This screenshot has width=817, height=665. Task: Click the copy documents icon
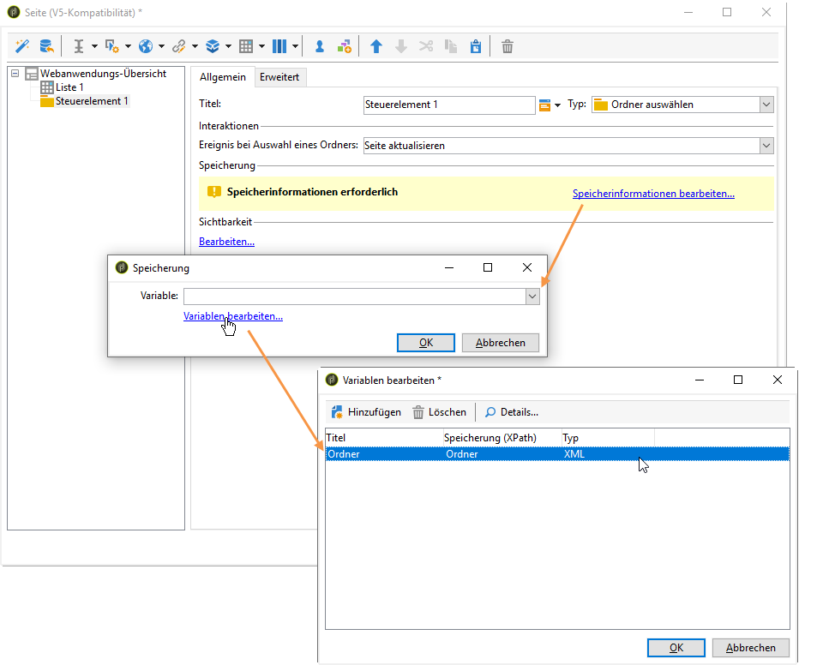[451, 46]
